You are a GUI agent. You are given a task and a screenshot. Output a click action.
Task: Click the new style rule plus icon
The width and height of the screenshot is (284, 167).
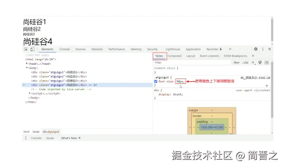(x=253, y=62)
